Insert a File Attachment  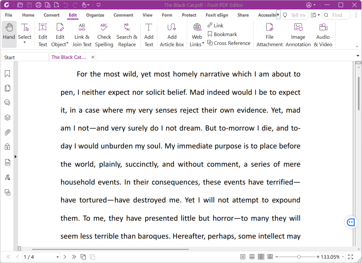pyautogui.click(x=269, y=35)
